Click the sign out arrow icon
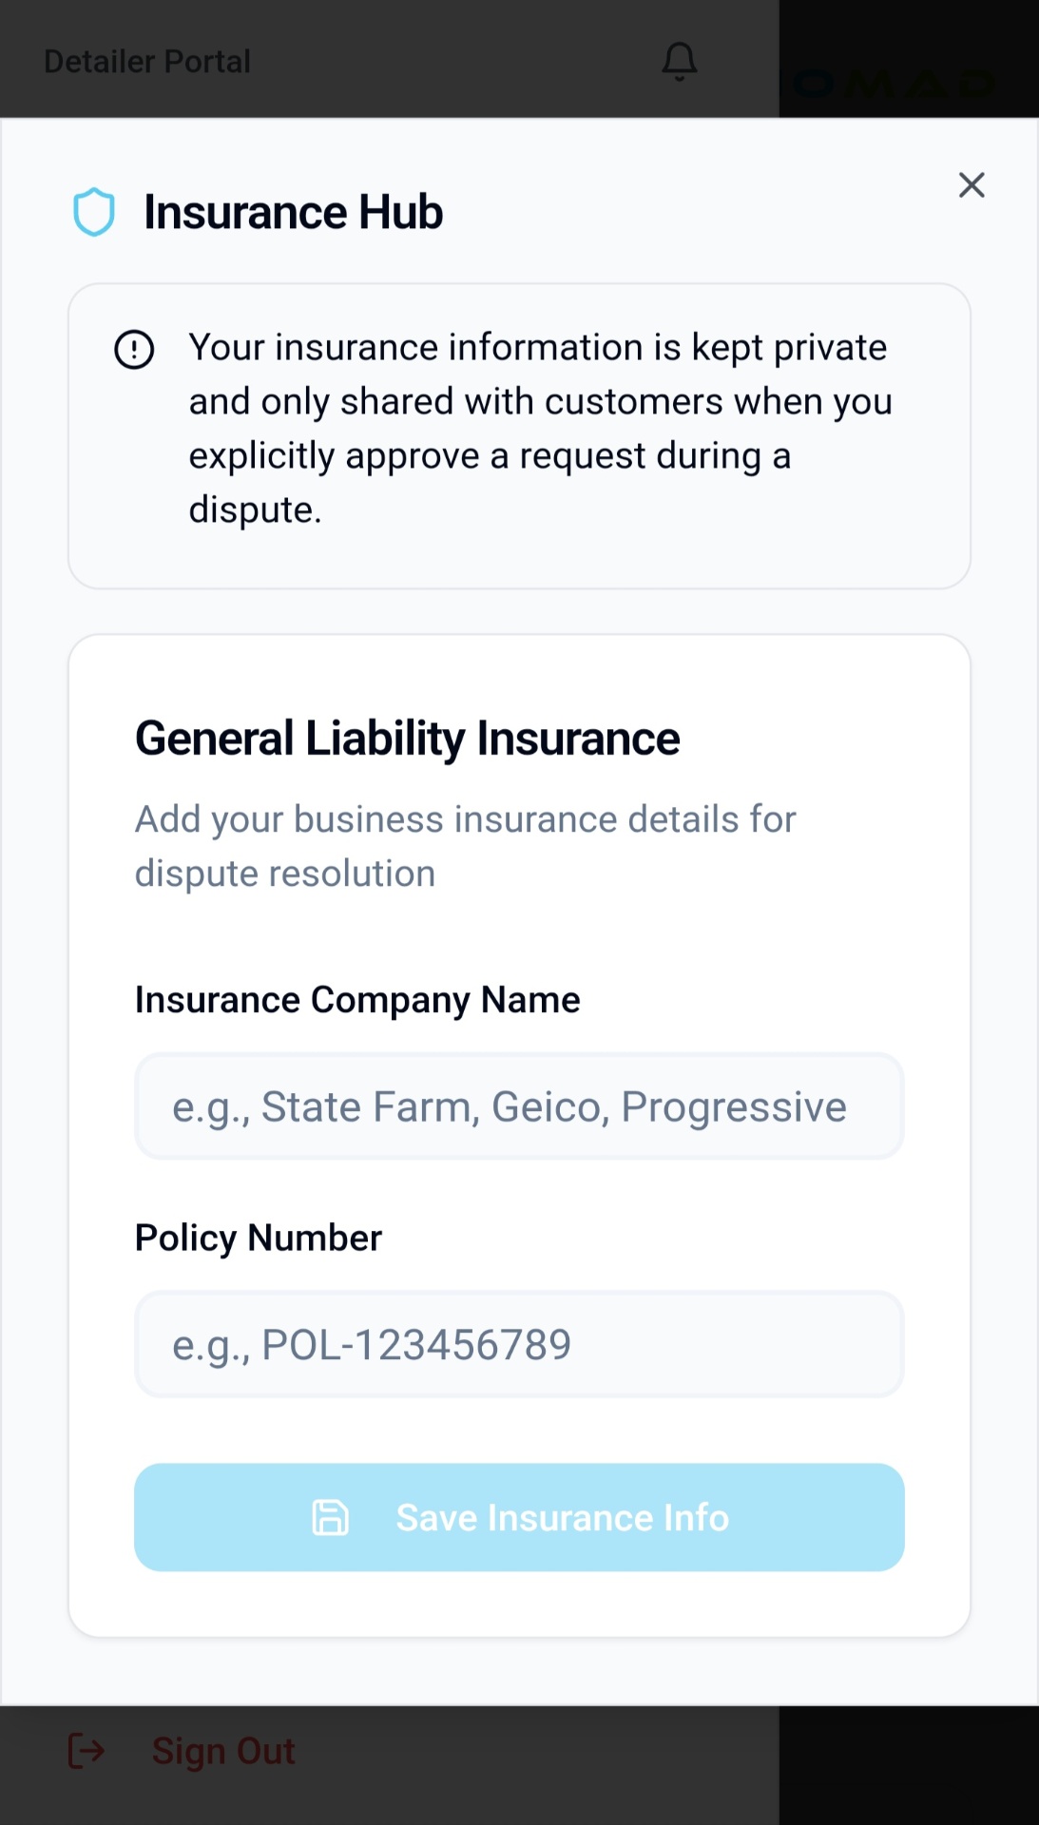This screenshot has width=1039, height=1825. [87, 1750]
